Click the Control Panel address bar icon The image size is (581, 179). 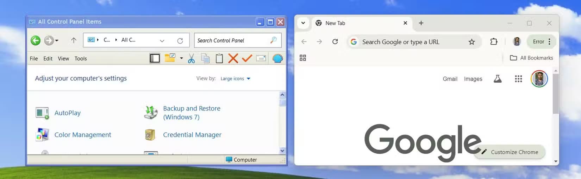[x=91, y=40]
